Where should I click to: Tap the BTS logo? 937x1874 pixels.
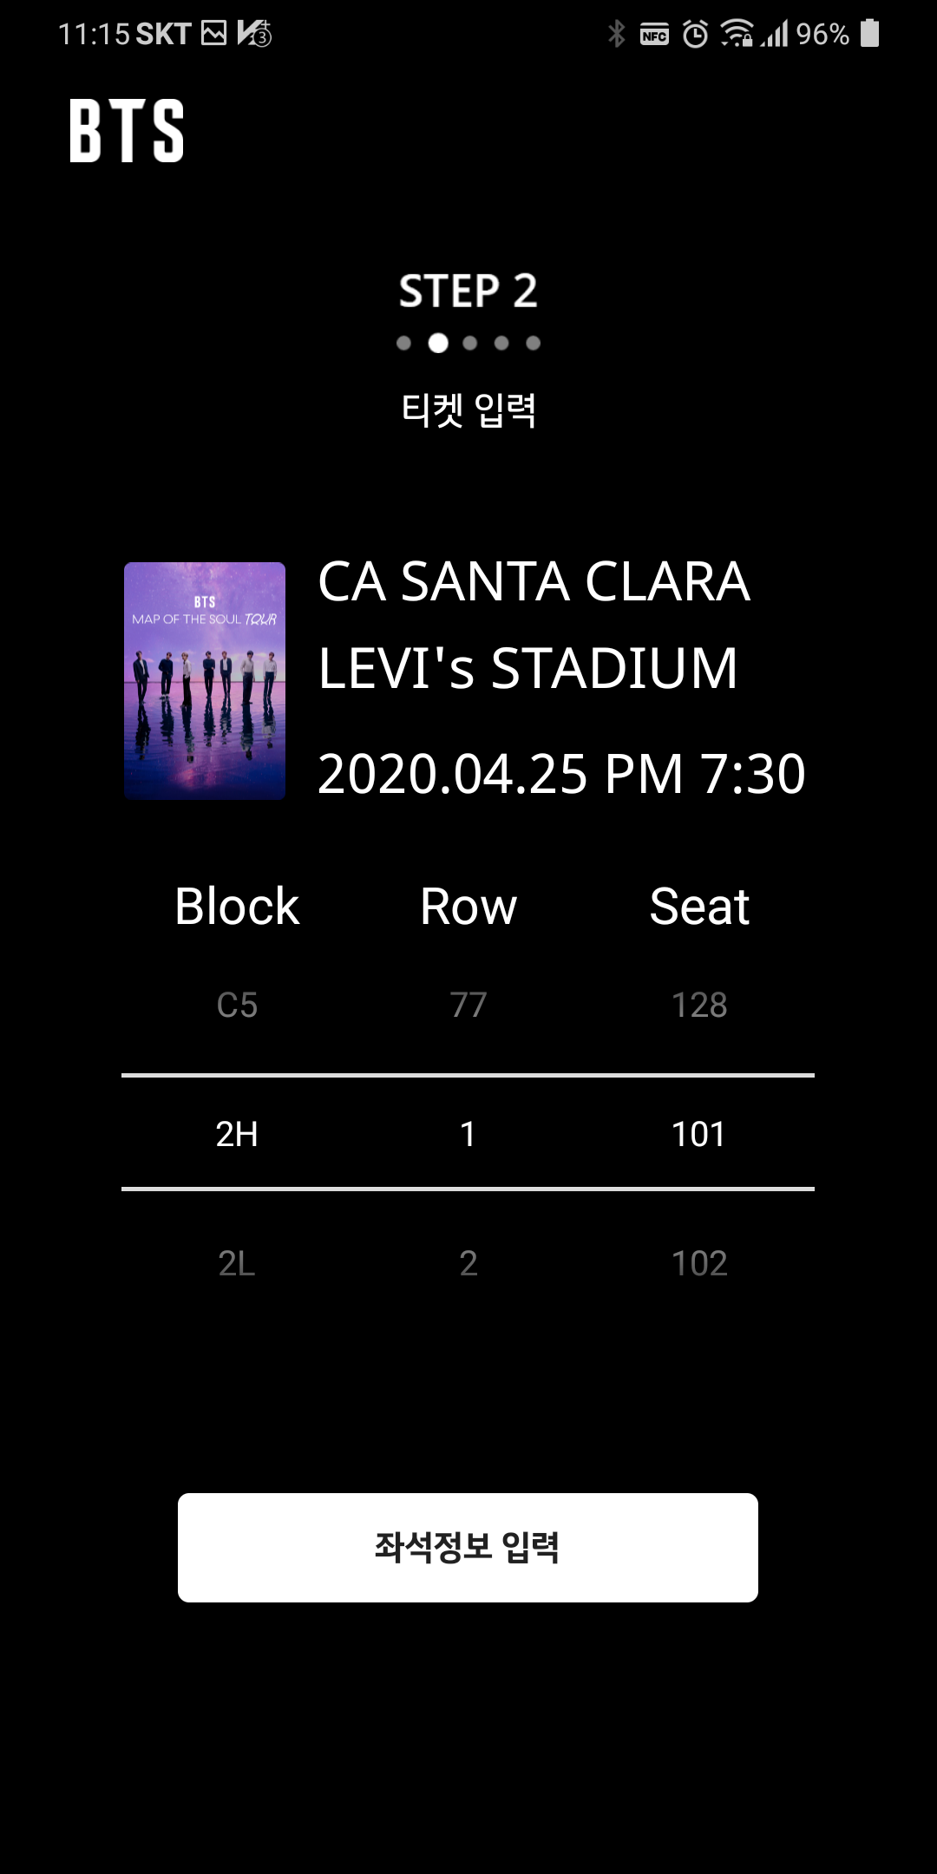tap(127, 130)
